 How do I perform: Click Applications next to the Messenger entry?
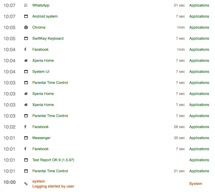coord(199,138)
